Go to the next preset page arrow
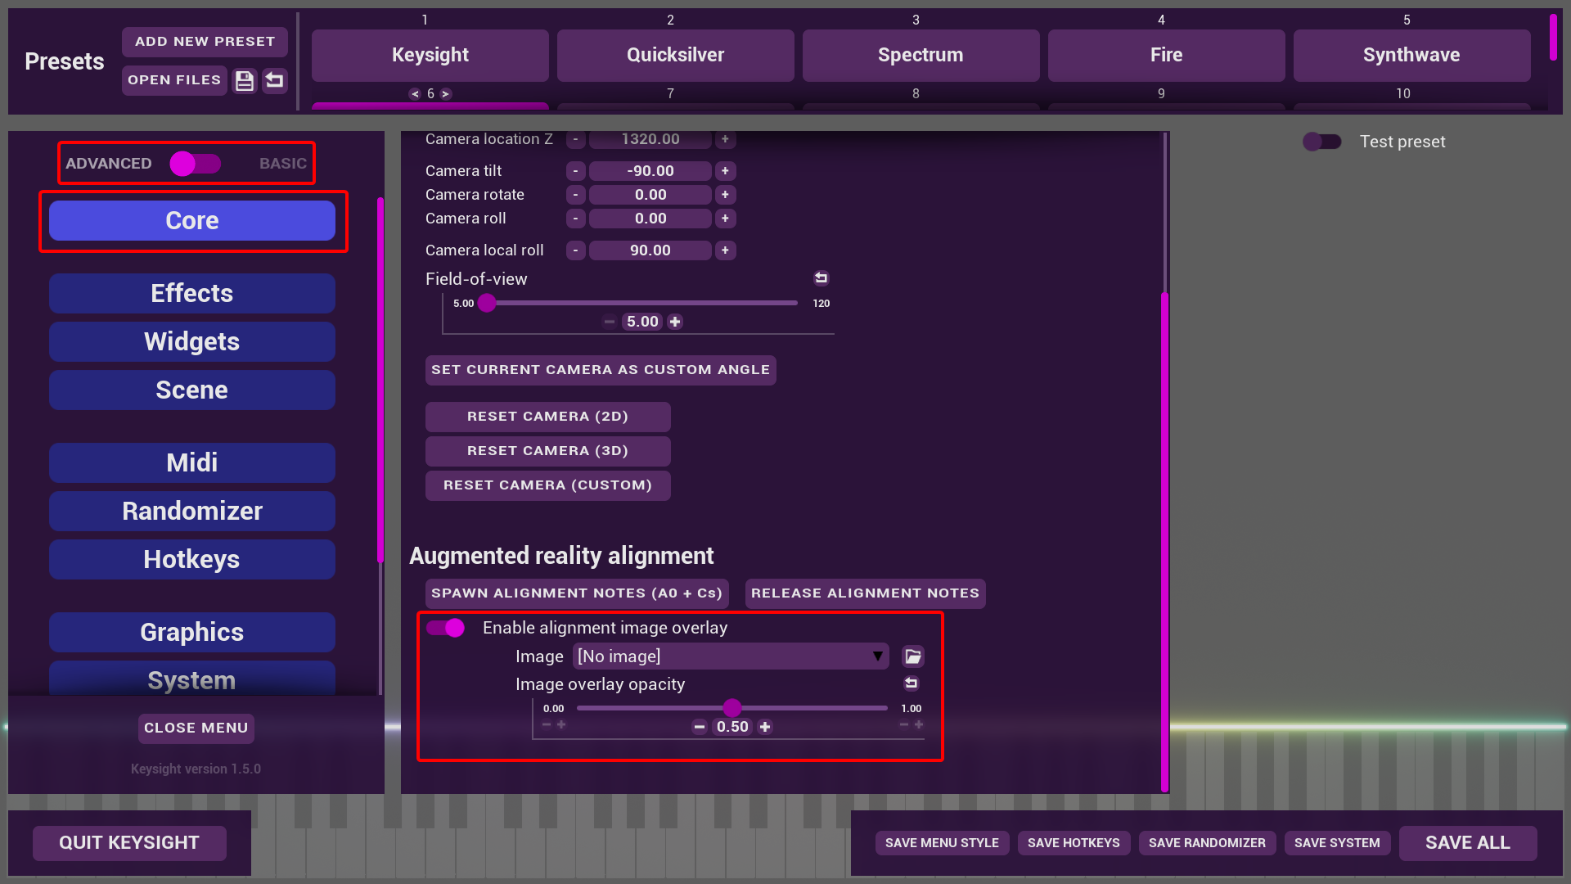 click(446, 94)
